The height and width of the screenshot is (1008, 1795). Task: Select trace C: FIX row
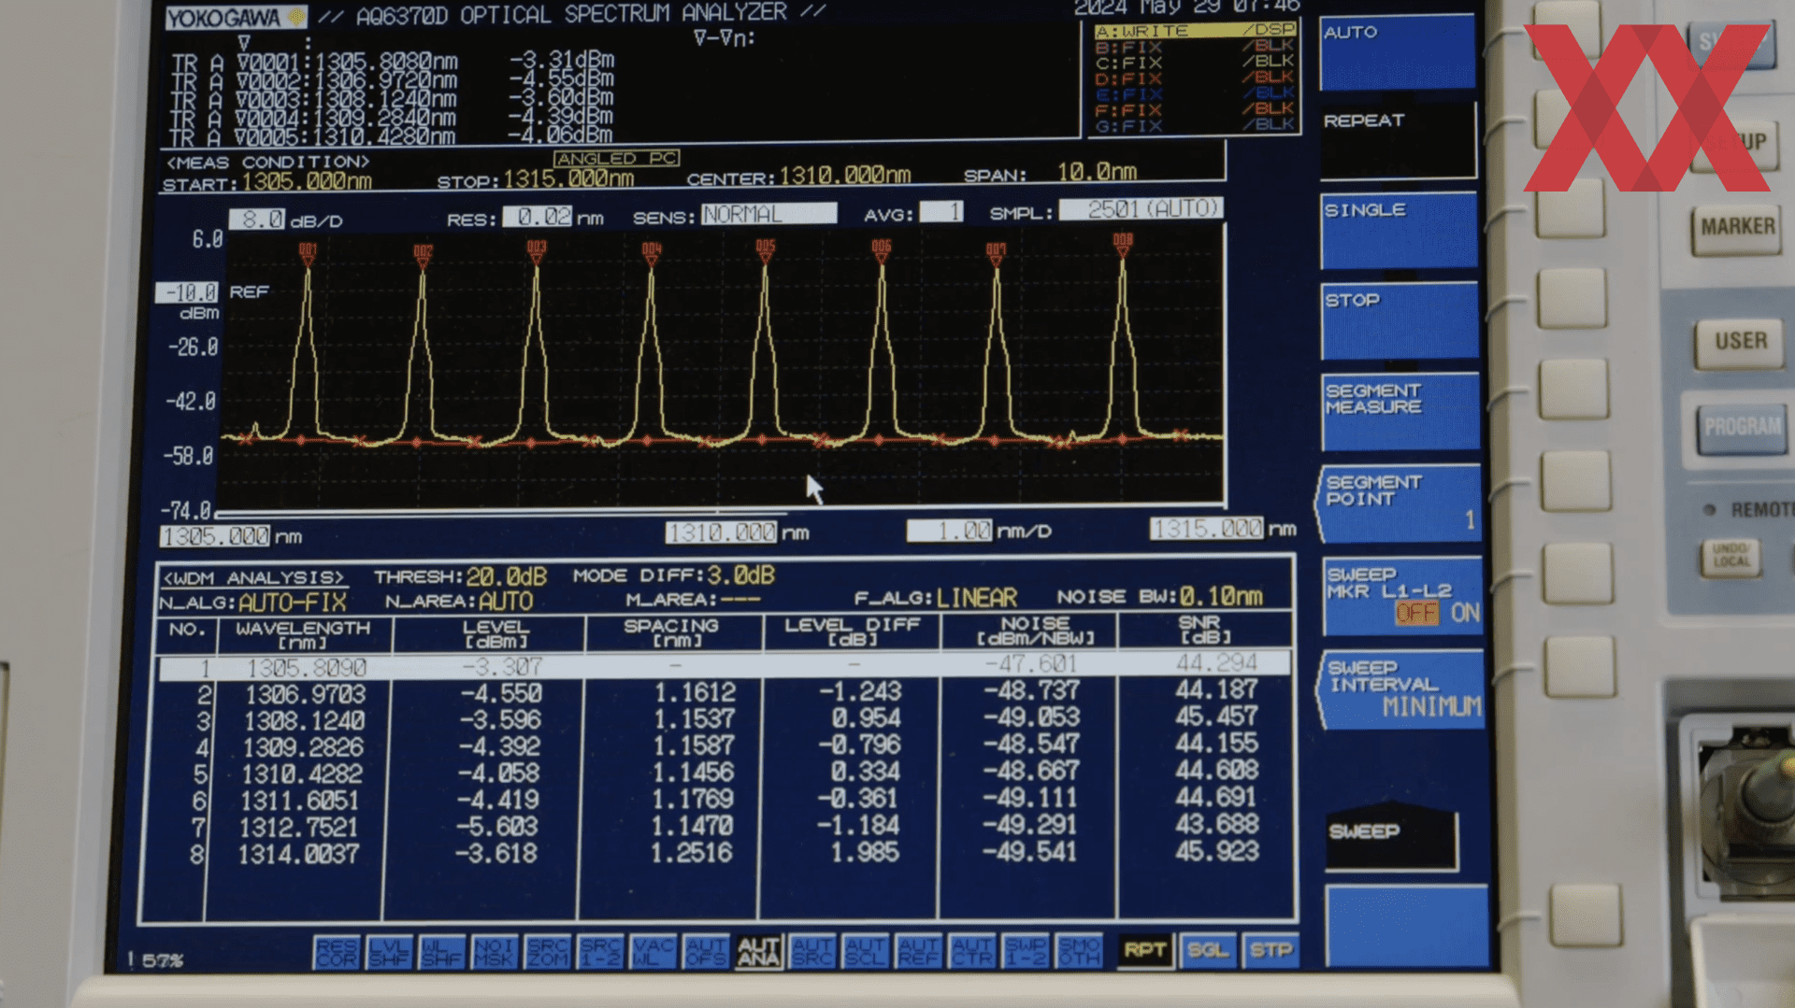pyautogui.click(x=1196, y=63)
